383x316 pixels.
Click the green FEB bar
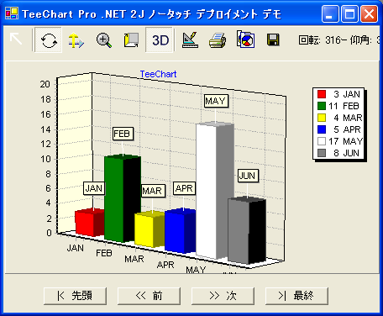point(113,198)
